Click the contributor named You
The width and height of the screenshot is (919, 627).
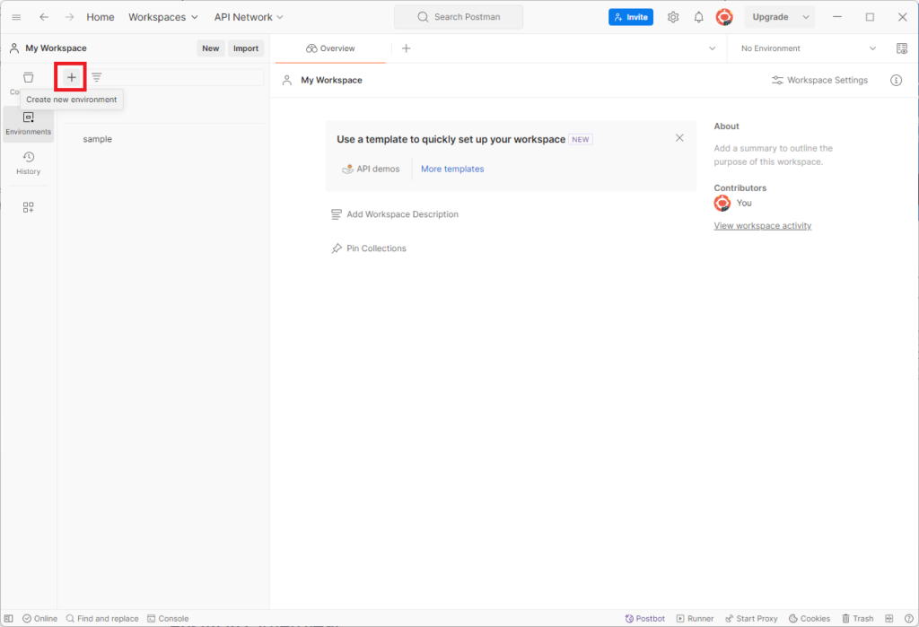click(x=732, y=204)
